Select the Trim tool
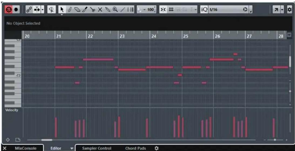295x151 pixels. pyautogui.click(x=85, y=9)
